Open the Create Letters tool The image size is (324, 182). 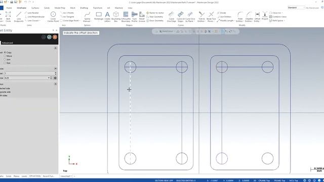[x=107, y=17]
